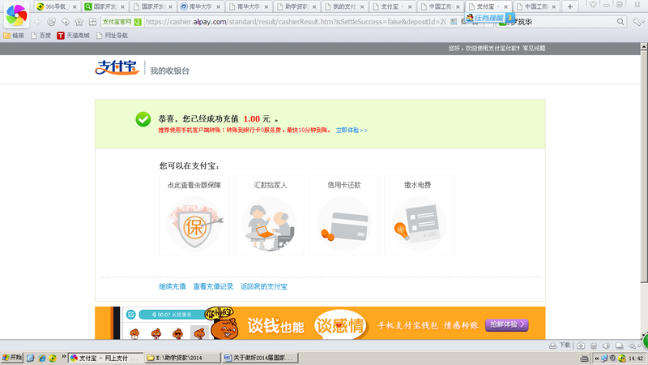Expand hidden system tray icons chevron
The width and height of the screenshot is (648, 365).
coord(597,359)
